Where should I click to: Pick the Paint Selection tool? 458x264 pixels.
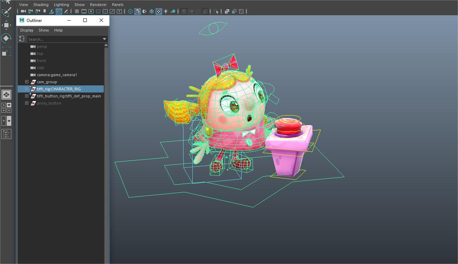coord(6,12)
